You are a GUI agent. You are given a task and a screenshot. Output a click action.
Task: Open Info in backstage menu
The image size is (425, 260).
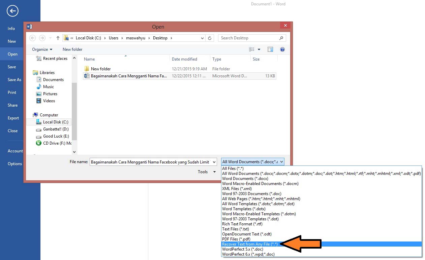[11, 29]
